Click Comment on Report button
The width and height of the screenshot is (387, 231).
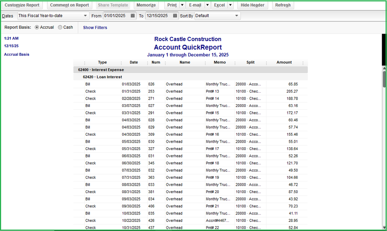coord(69,5)
